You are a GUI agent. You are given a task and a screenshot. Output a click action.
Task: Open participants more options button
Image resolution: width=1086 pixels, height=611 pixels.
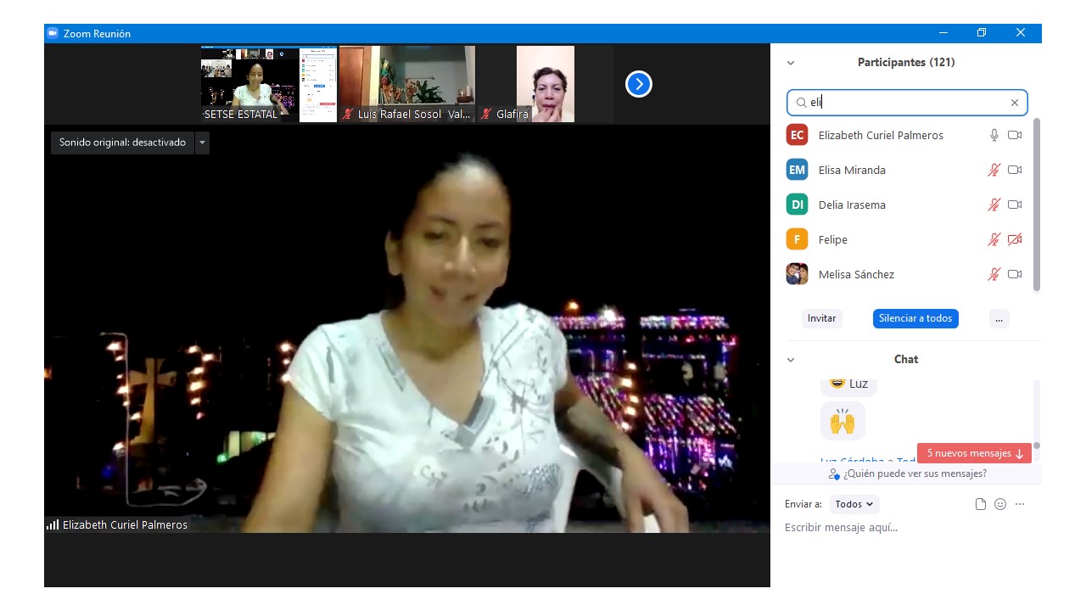pos(999,318)
